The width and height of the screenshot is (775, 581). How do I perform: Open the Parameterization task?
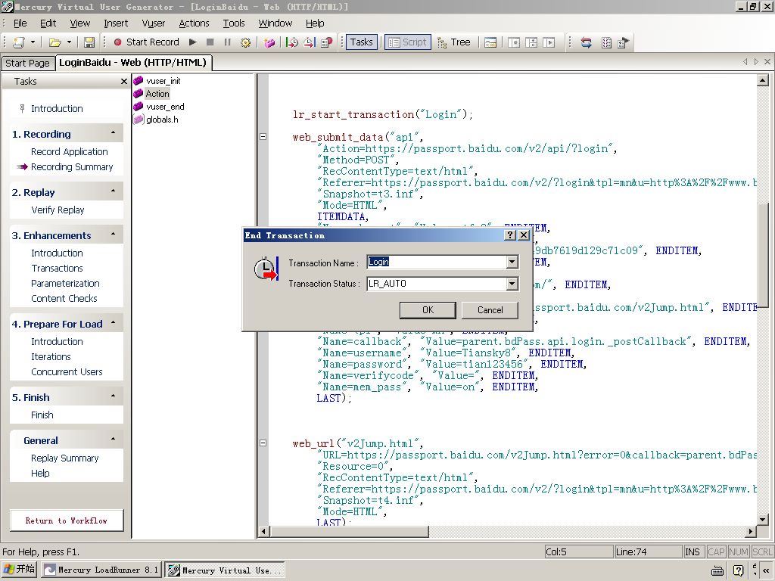pyautogui.click(x=65, y=284)
